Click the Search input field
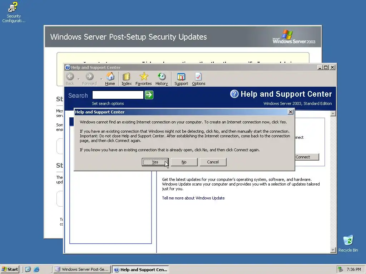Viewport: 366px width, 274px height. pyautogui.click(x=118, y=95)
